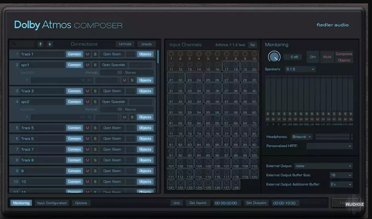
Task: Select Composite monitoring mode
Action: pos(344,54)
